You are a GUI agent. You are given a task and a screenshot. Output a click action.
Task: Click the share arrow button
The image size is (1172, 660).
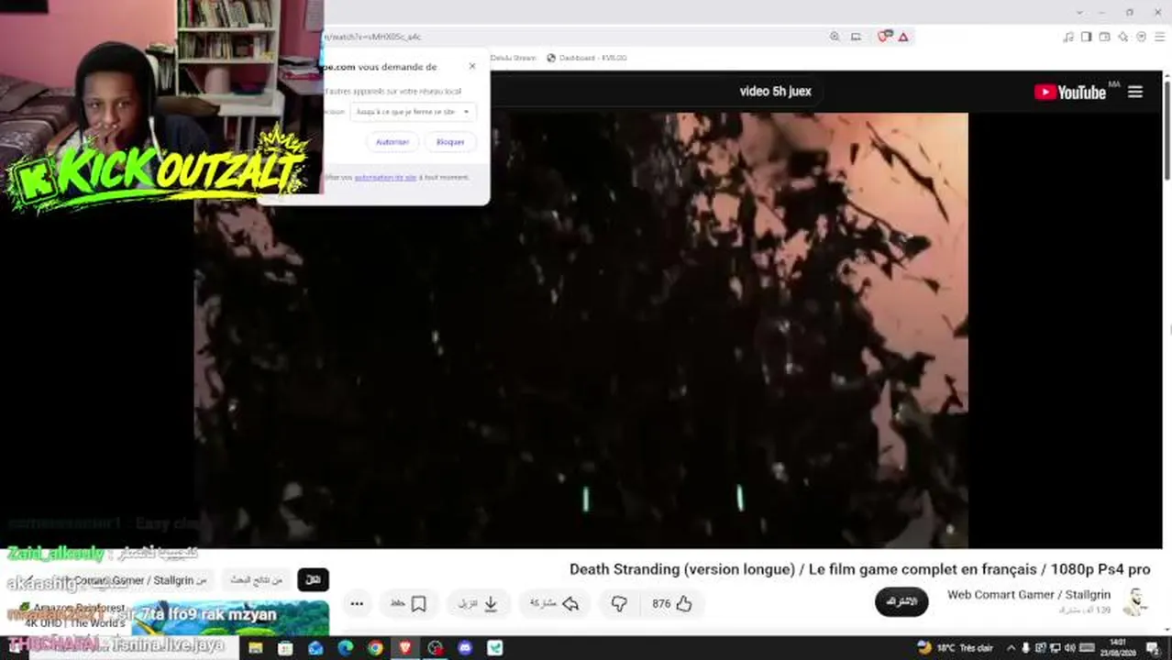pyautogui.click(x=554, y=603)
